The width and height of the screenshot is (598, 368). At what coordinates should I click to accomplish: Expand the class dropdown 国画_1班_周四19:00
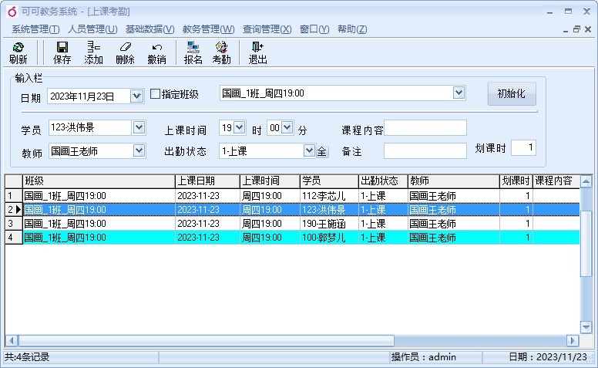(x=459, y=93)
